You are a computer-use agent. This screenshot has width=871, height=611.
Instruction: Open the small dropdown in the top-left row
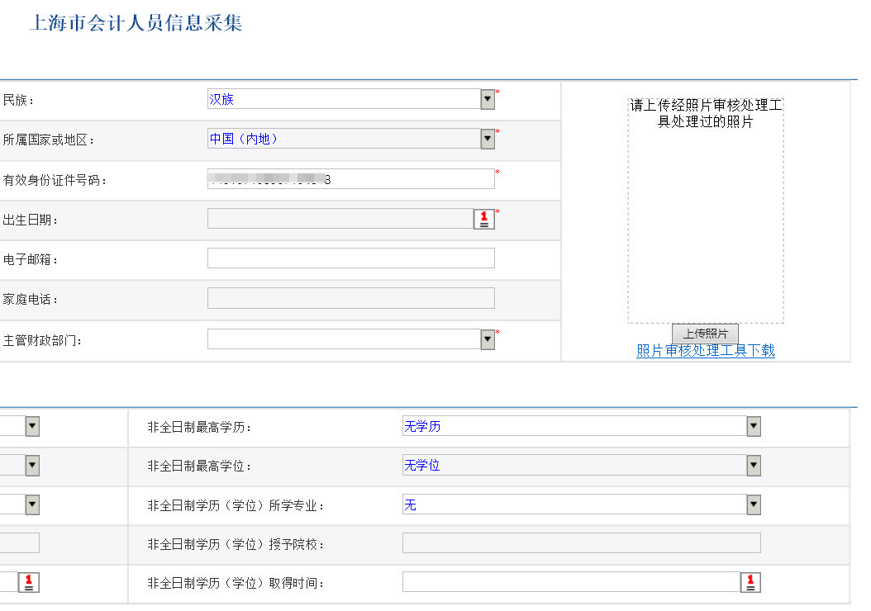[31, 426]
